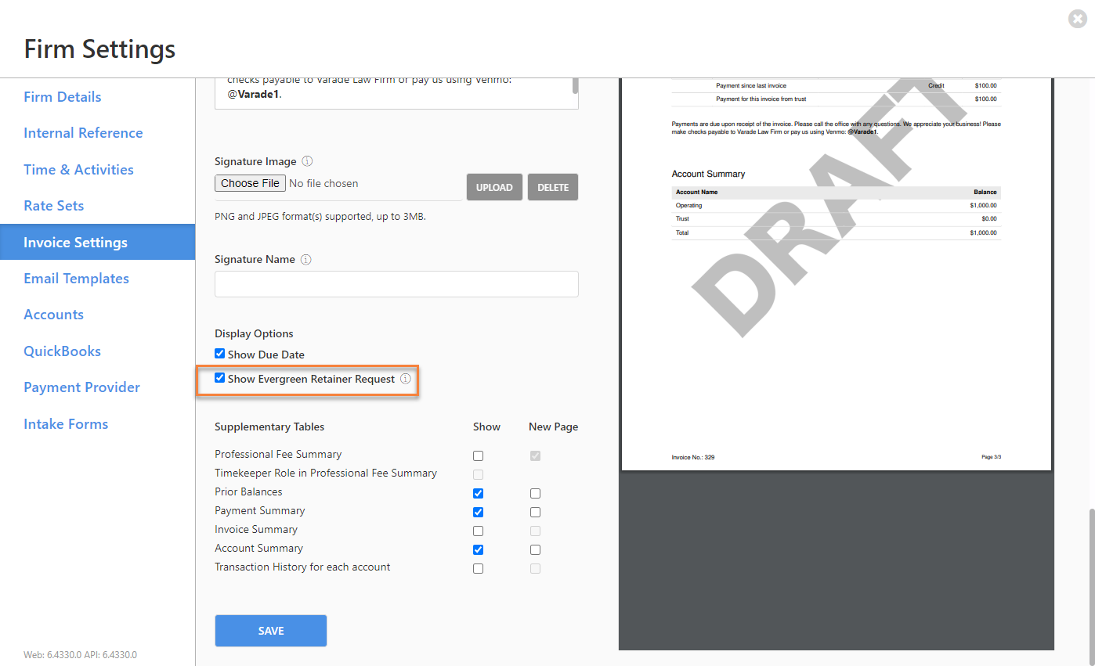
Task: Click the info icon next to Signature Image
Action: pos(307,161)
